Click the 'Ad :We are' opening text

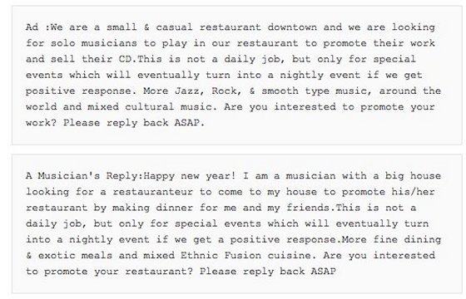tap(57, 27)
